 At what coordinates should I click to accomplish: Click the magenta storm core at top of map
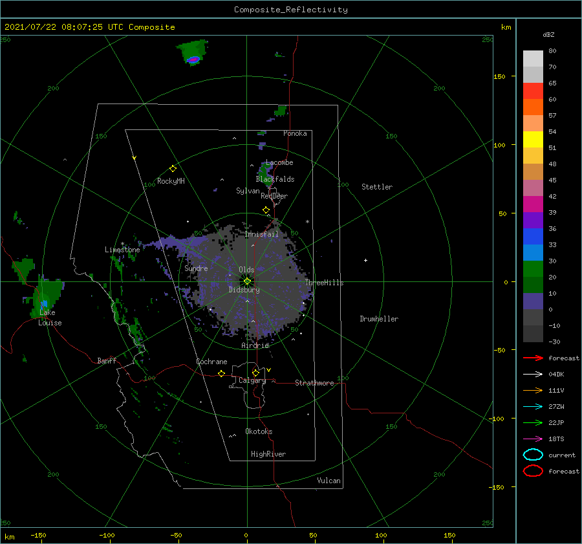[193, 60]
